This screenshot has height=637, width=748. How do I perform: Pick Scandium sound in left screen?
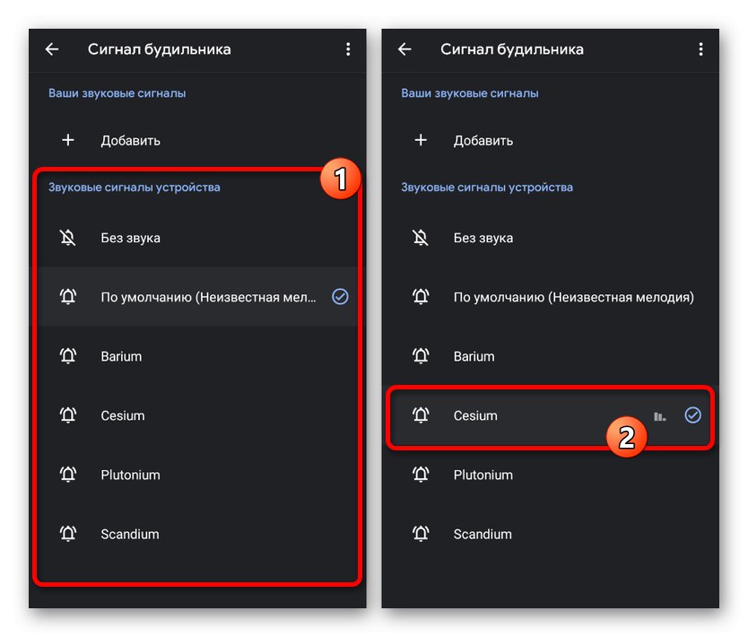point(129,534)
